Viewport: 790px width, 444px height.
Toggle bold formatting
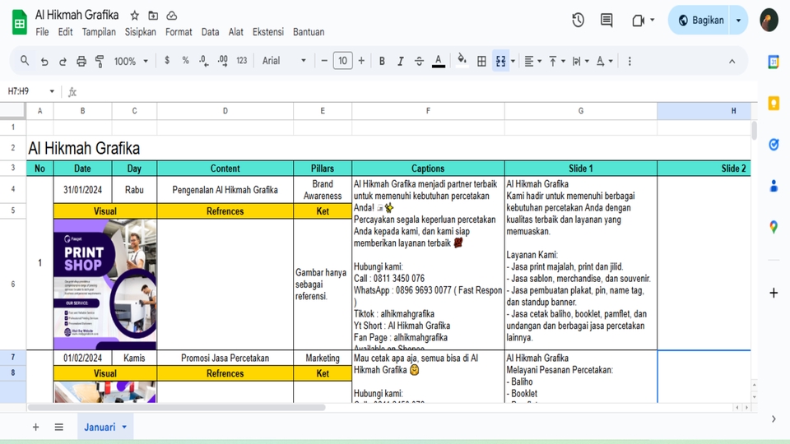click(x=382, y=62)
